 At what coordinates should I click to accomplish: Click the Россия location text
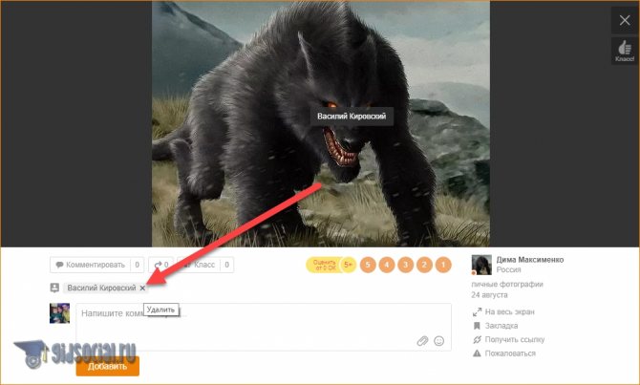click(508, 269)
